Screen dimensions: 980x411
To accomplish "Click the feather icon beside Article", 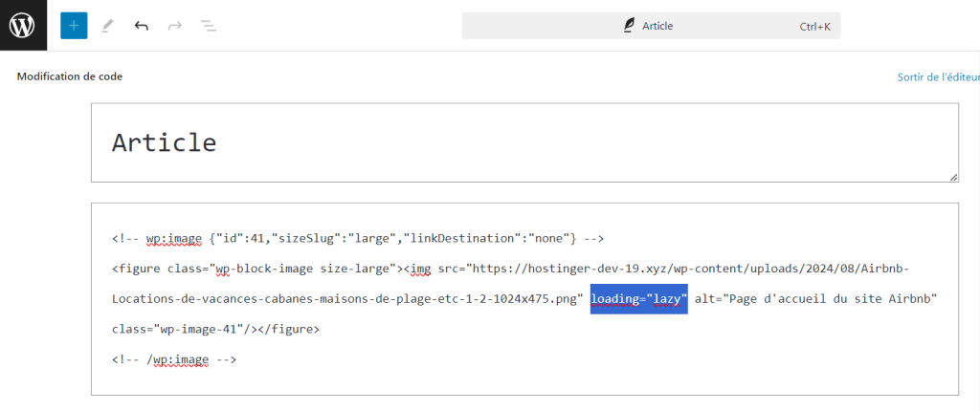I will coord(629,26).
